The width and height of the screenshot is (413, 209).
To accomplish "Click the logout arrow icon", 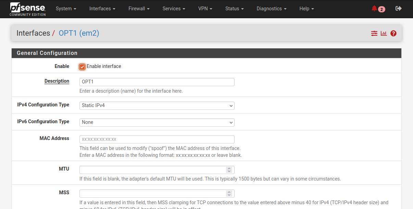I will click(398, 9).
